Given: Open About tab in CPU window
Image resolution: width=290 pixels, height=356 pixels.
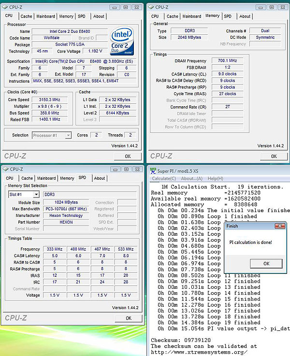Looking at the screenshot, I should tap(99, 16).
